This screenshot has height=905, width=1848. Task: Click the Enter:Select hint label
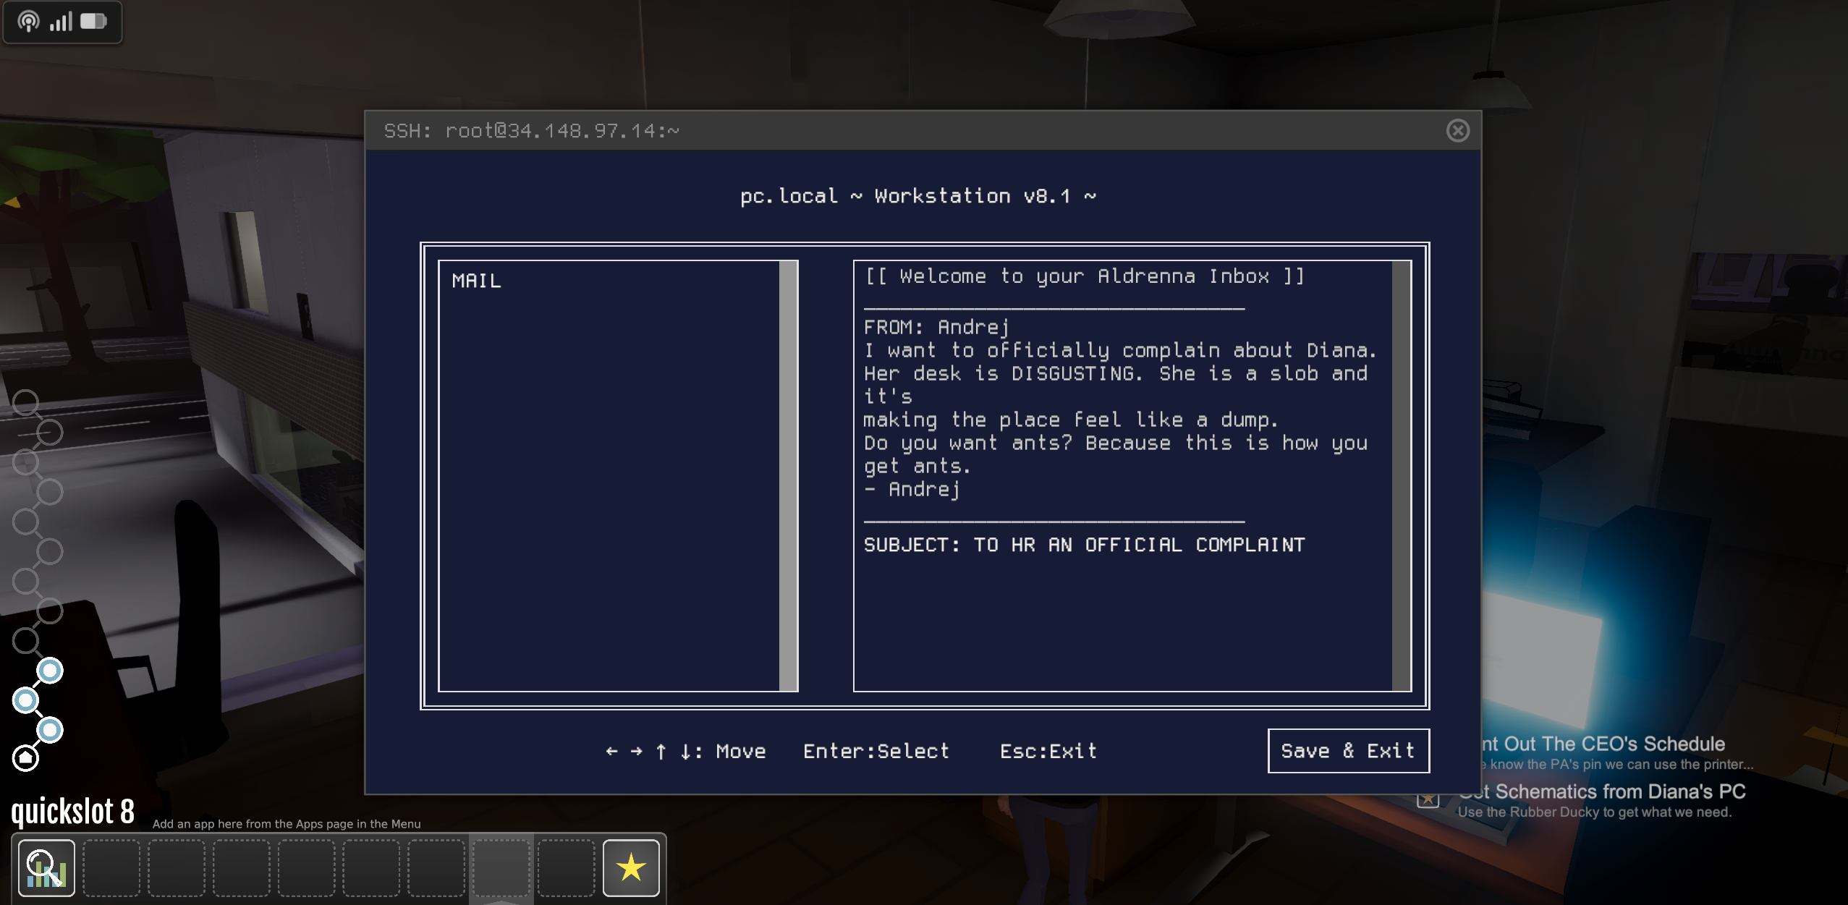coord(876,751)
